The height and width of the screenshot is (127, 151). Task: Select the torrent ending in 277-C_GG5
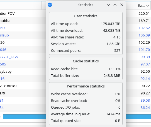(9, 57)
